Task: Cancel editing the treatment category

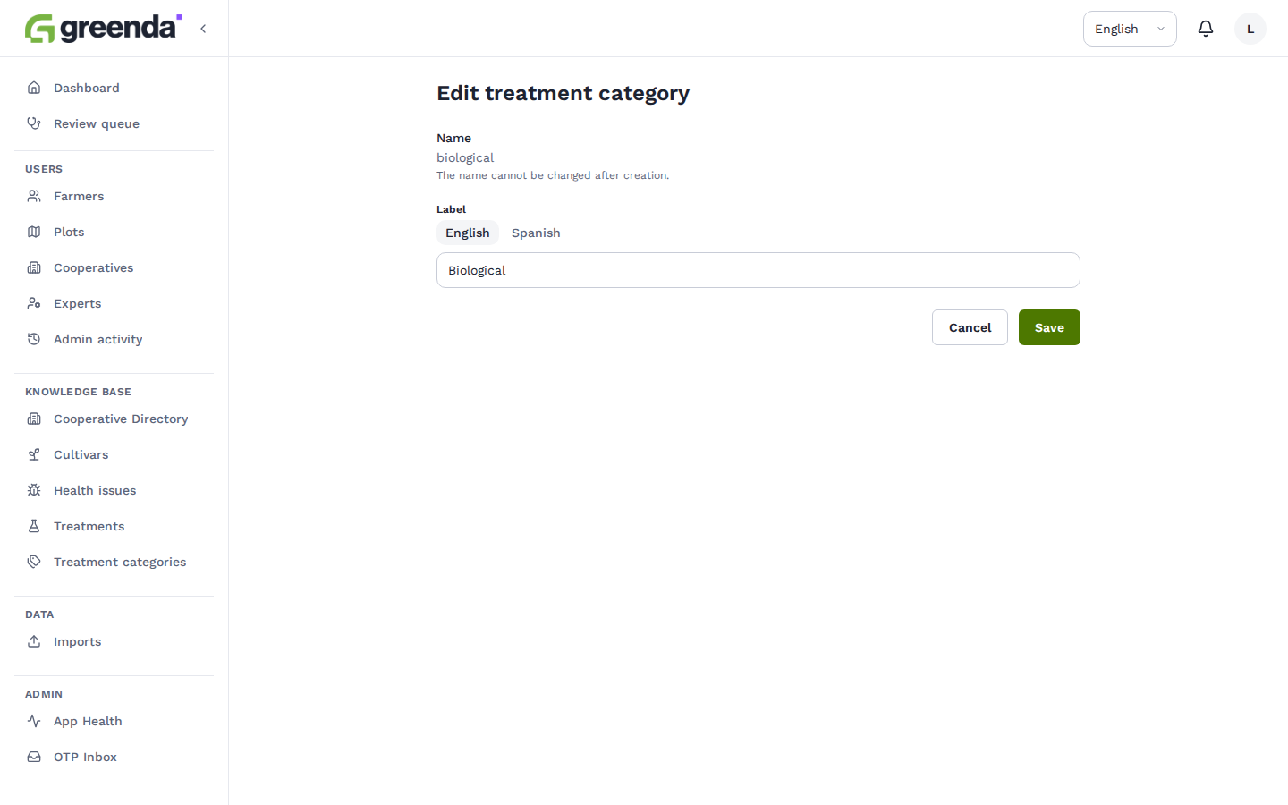Action: [970, 327]
